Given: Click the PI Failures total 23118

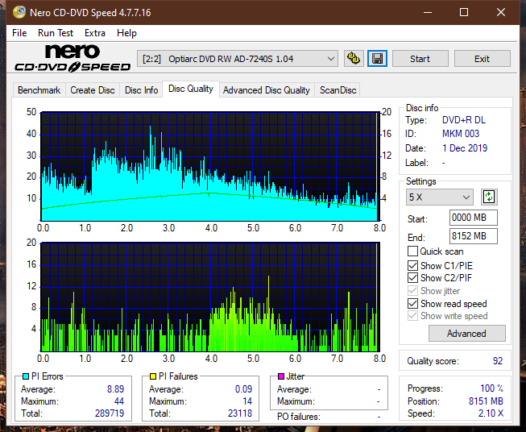Looking at the screenshot, I should (240, 413).
